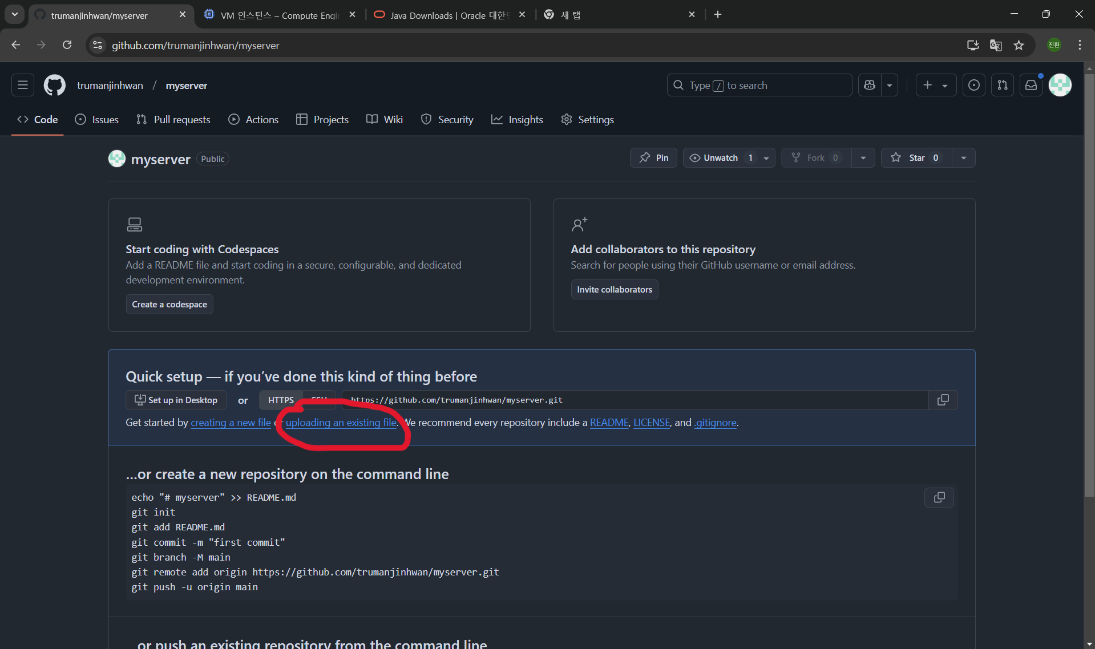Open pull requests icon in header
1095x649 pixels.
[1003, 86]
